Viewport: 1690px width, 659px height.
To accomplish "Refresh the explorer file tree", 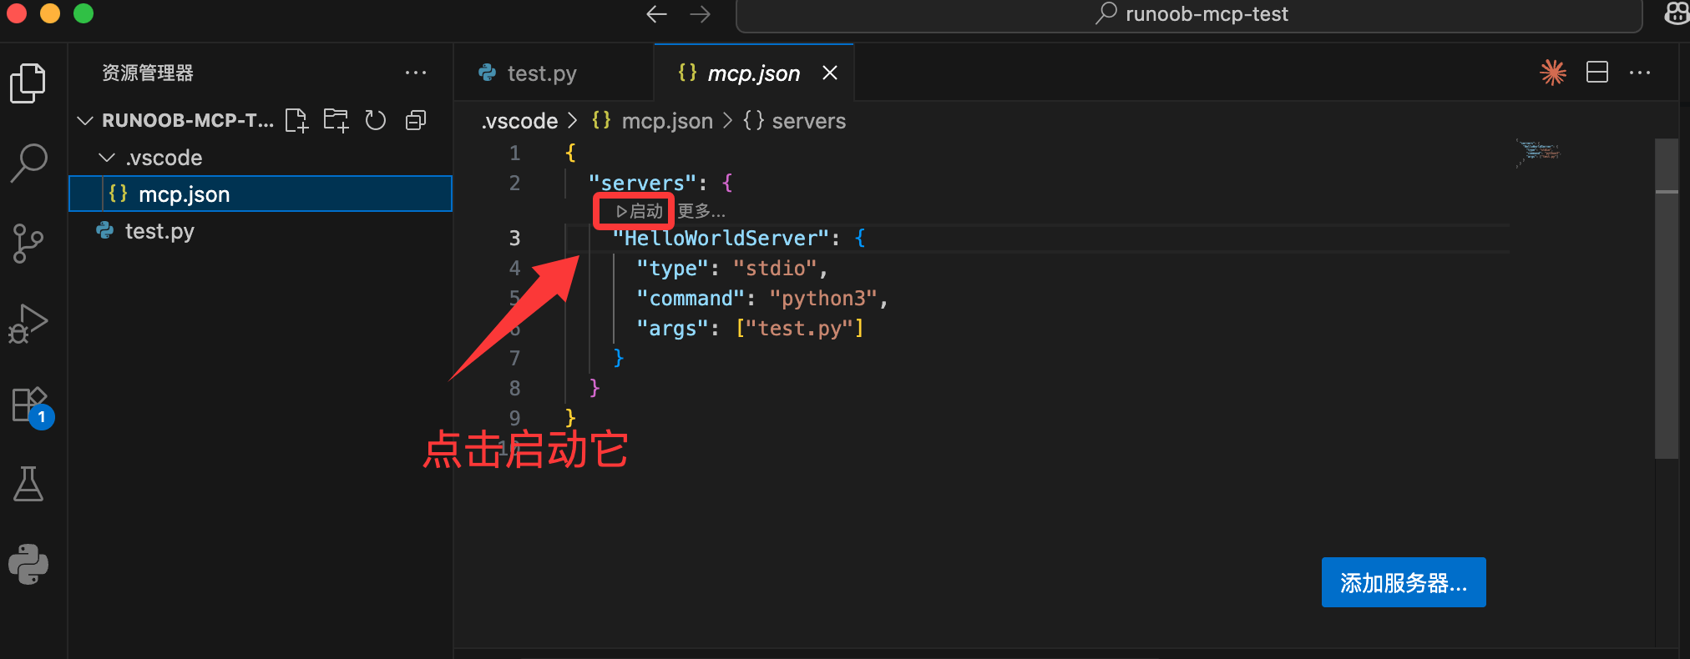I will pyautogui.click(x=376, y=121).
